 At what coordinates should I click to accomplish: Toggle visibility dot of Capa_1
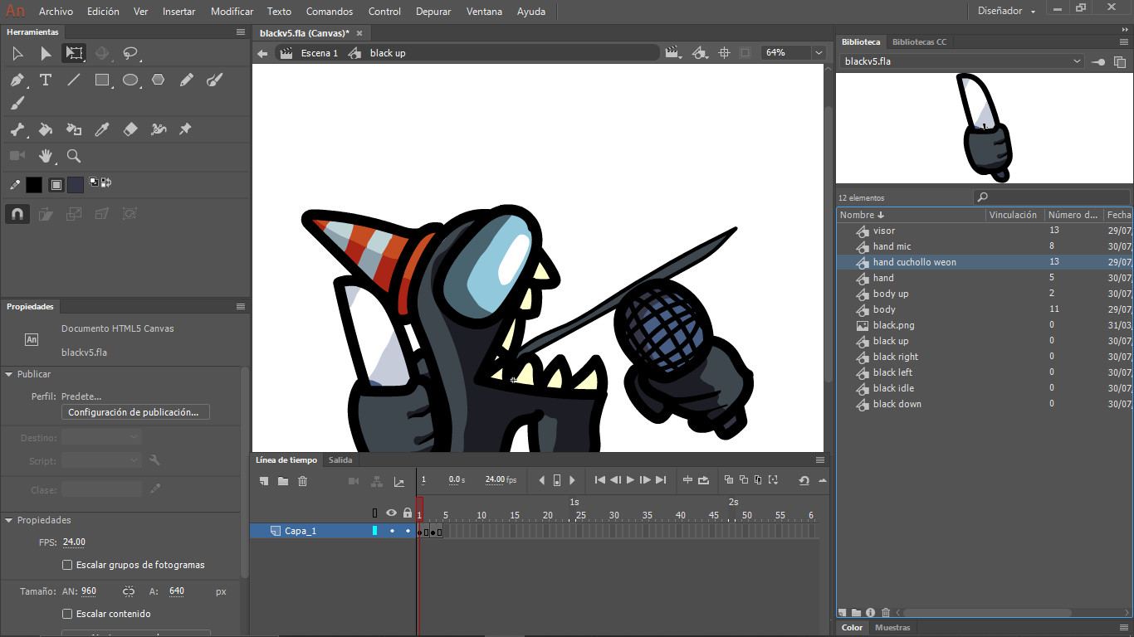pyautogui.click(x=392, y=531)
